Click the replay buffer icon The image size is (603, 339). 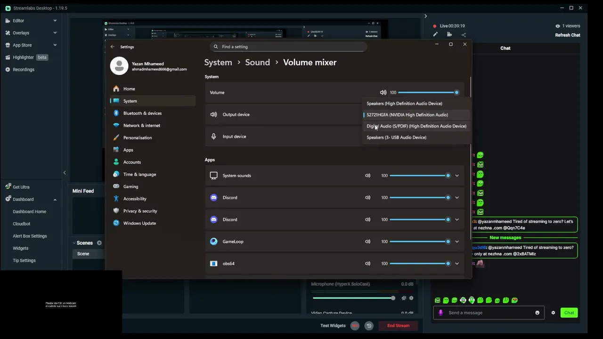(x=369, y=326)
